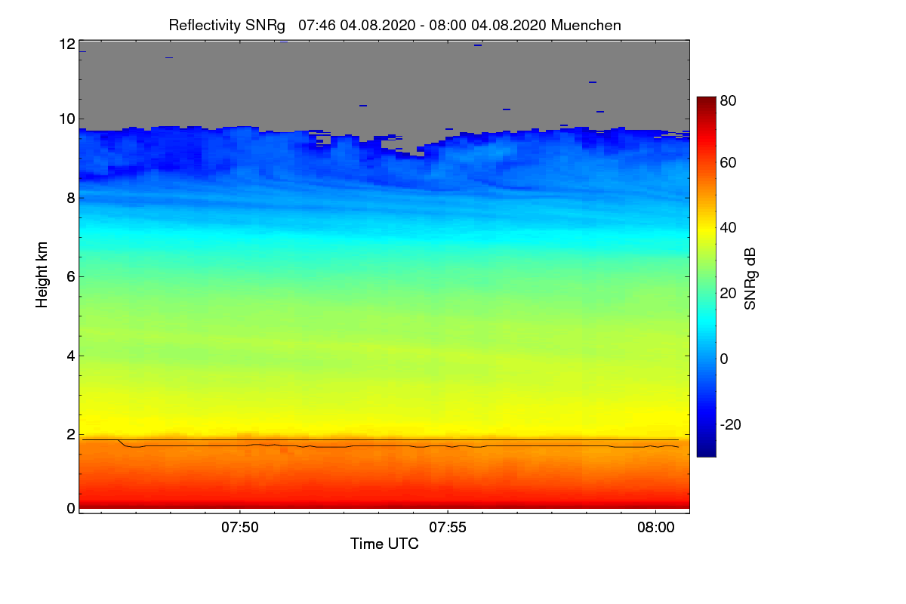Click the colorbar value 20
The height and width of the screenshot is (604, 906).
[x=729, y=293]
